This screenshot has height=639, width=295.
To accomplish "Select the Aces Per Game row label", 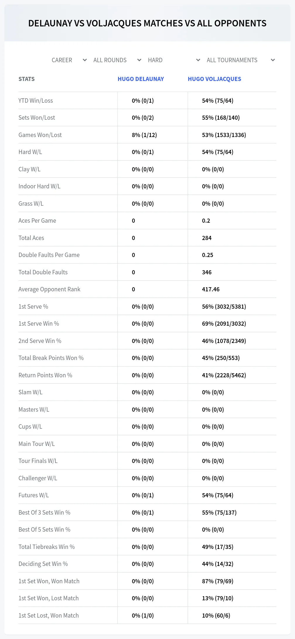I will pos(37,221).
